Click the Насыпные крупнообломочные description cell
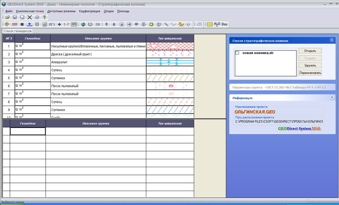 coord(98,46)
